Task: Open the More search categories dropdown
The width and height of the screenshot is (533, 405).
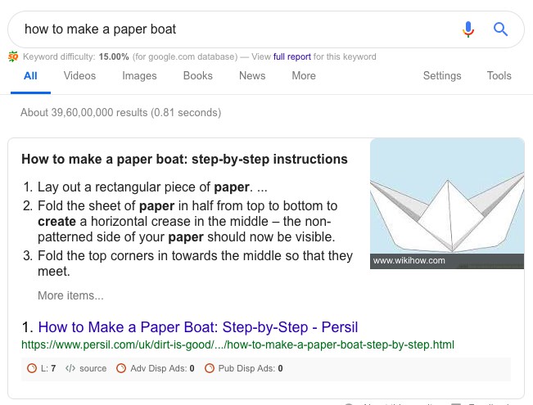Action: click(303, 76)
